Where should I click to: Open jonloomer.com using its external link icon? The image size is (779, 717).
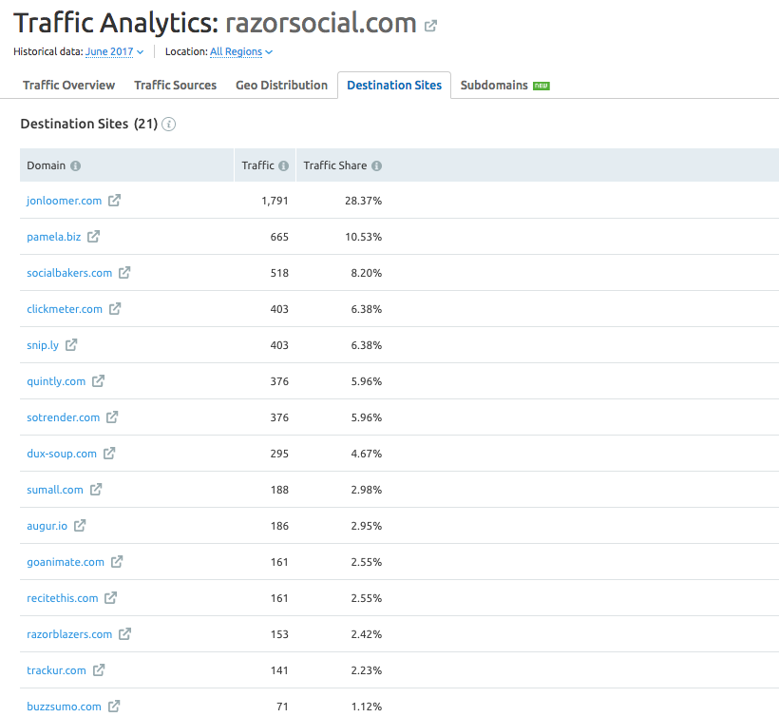tap(116, 200)
